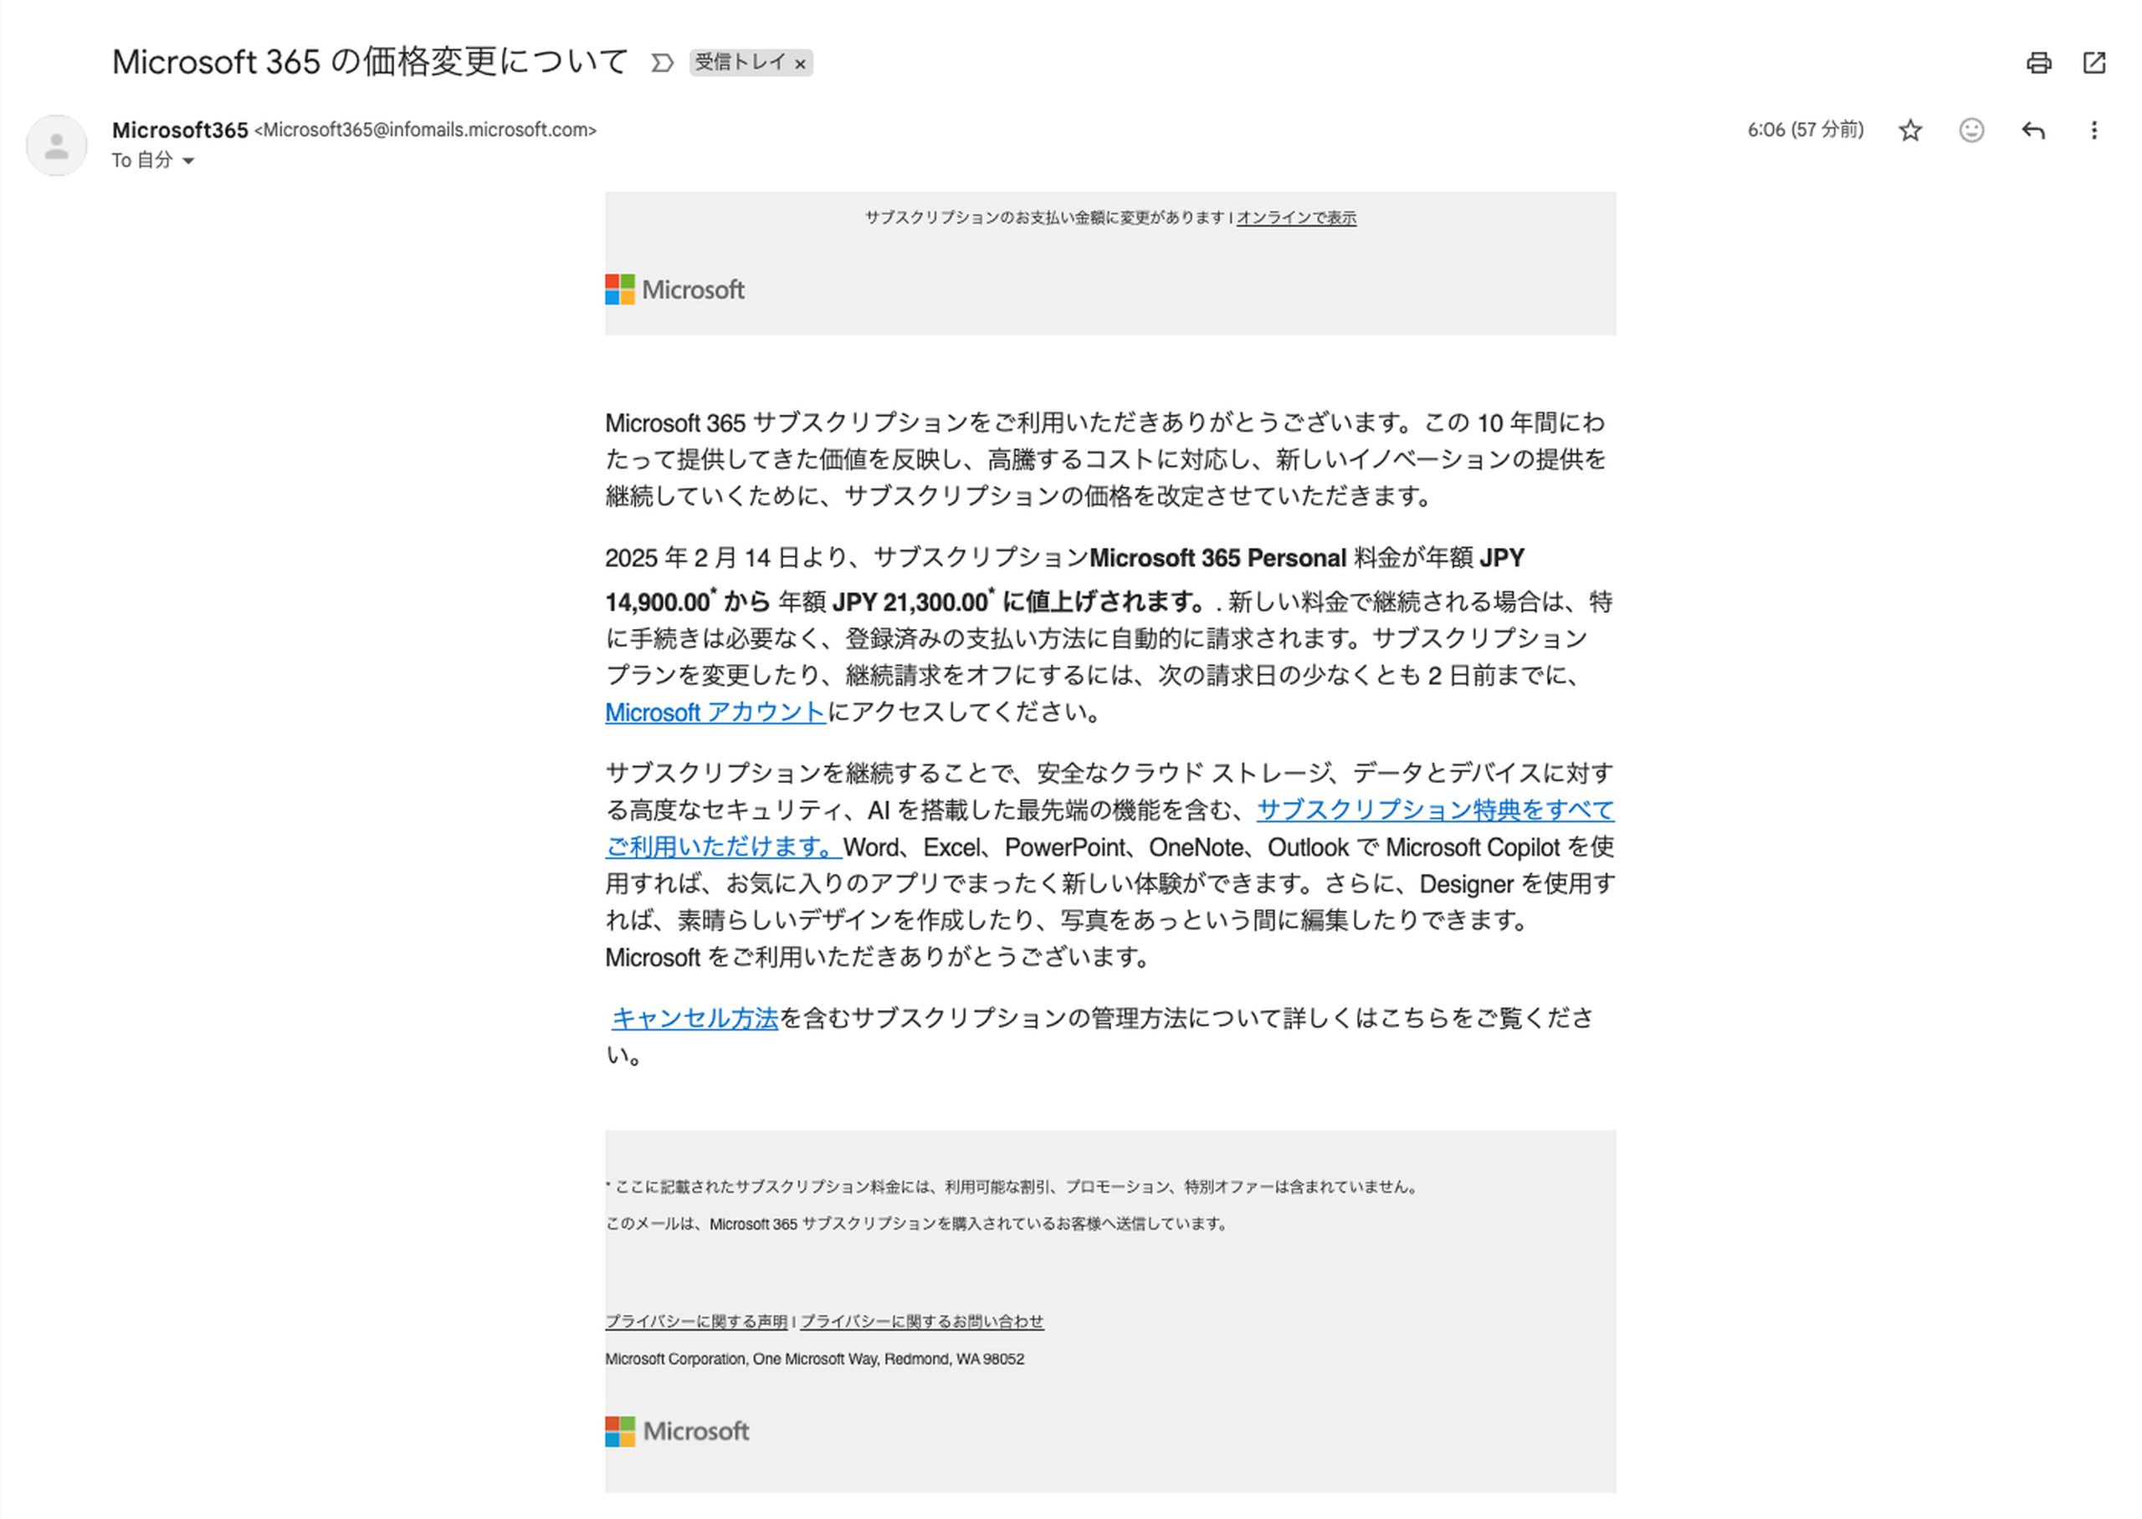Image resolution: width=2142 pixels, height=1519 pixels.
Task: Follow the サブスクリプション特典をすべて link
Action: [1435, 810]
